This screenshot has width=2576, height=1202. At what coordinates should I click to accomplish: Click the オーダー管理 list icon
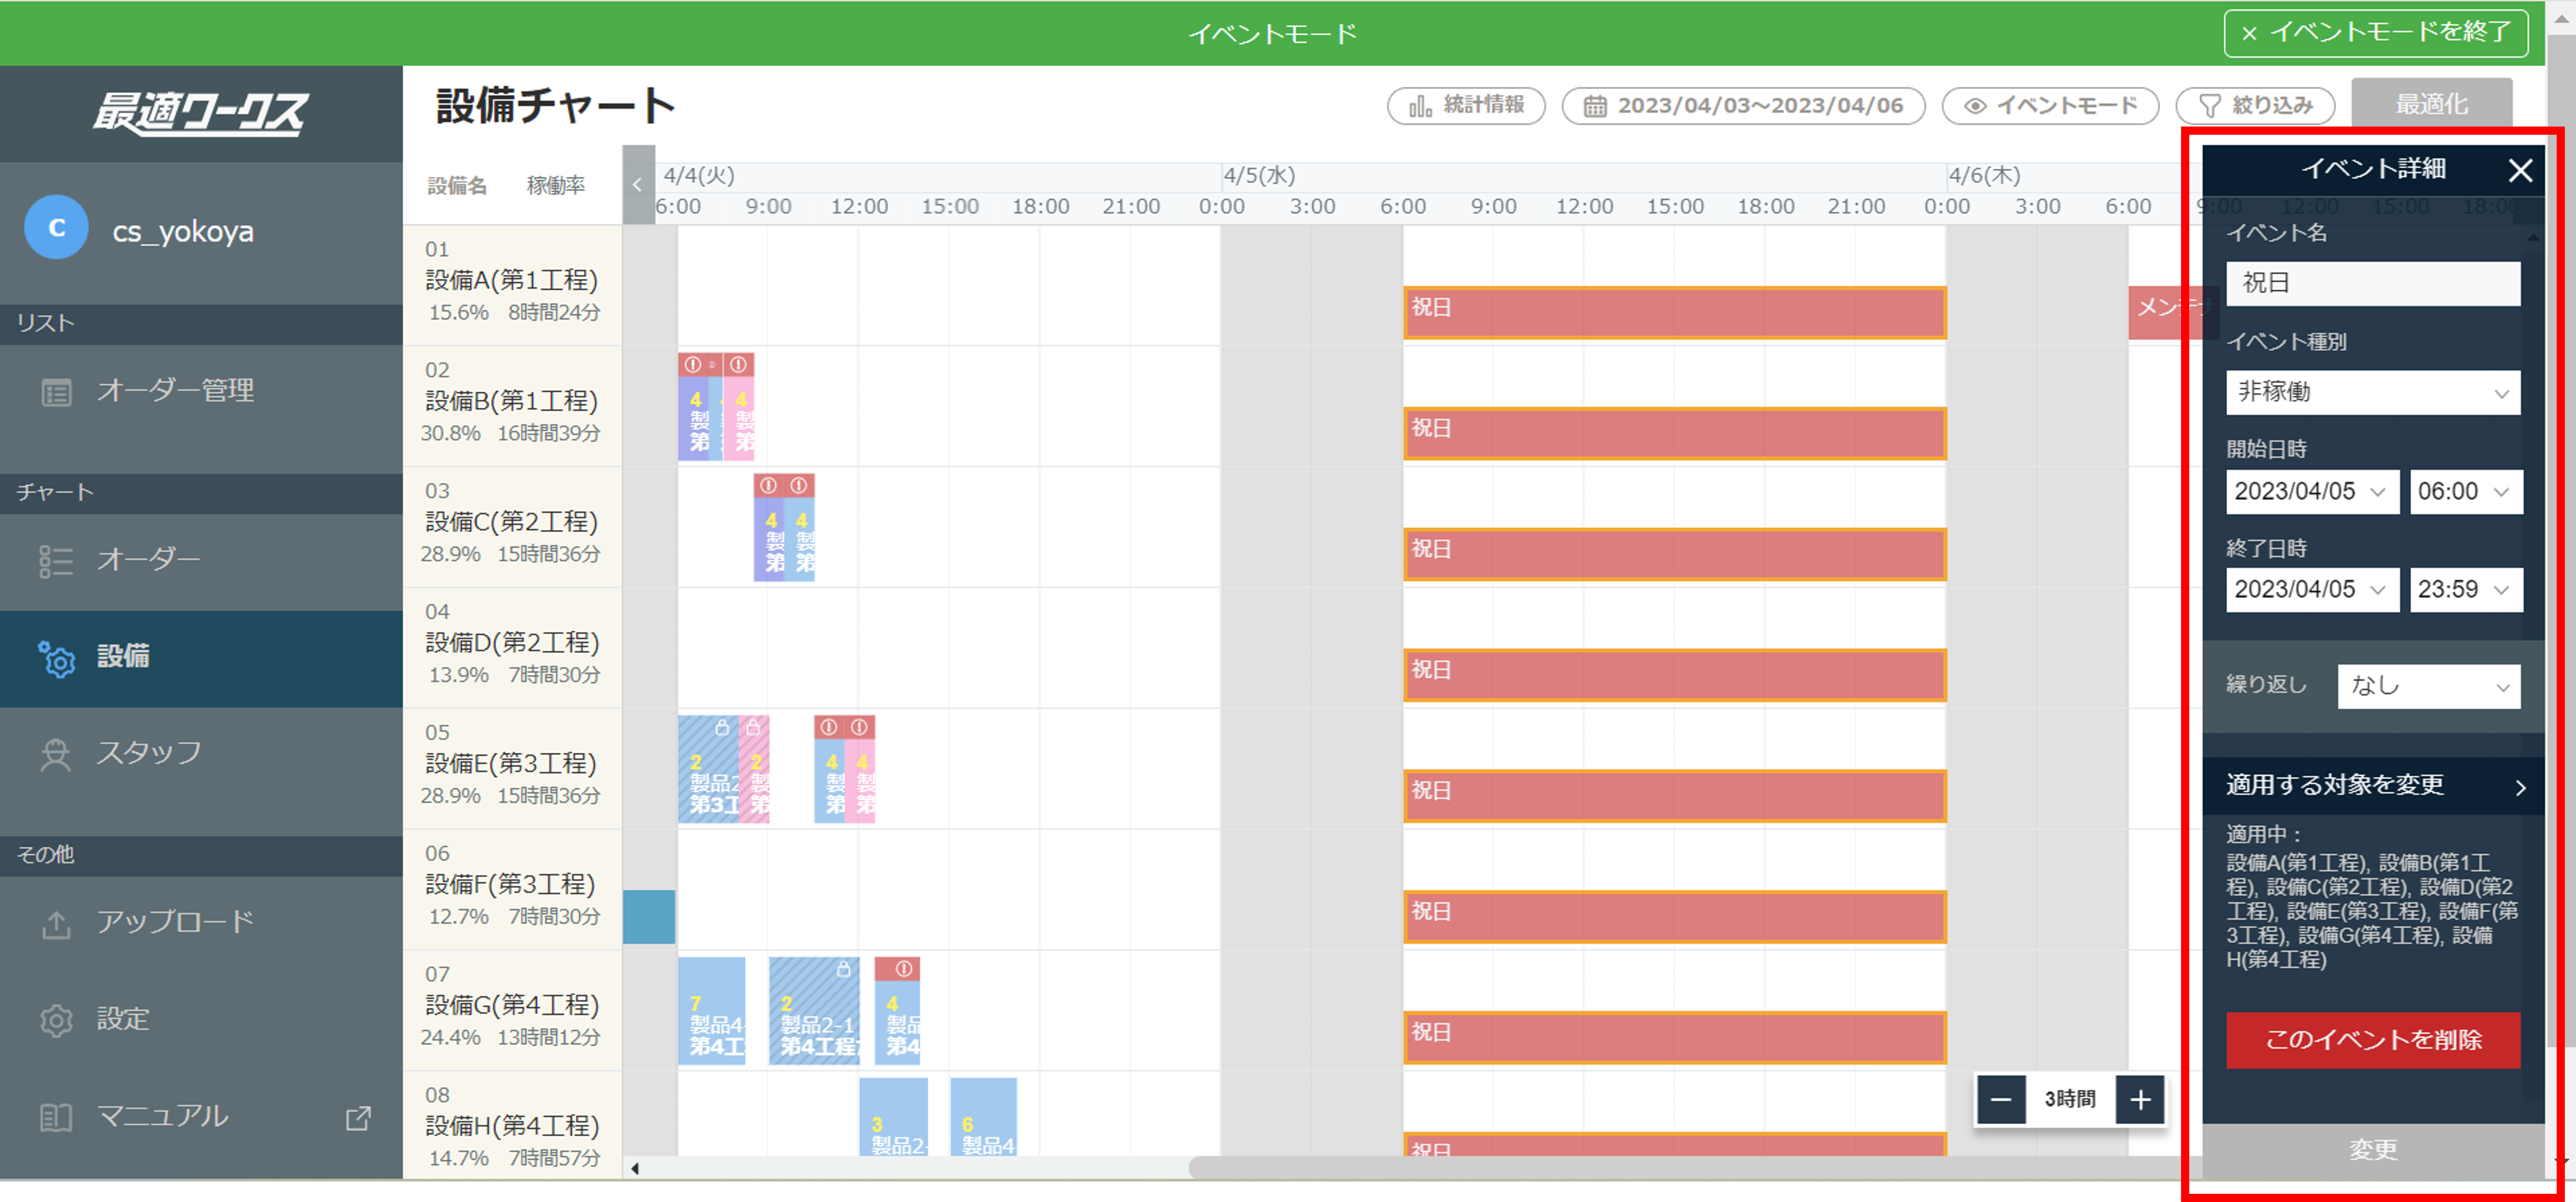(56, 392)
